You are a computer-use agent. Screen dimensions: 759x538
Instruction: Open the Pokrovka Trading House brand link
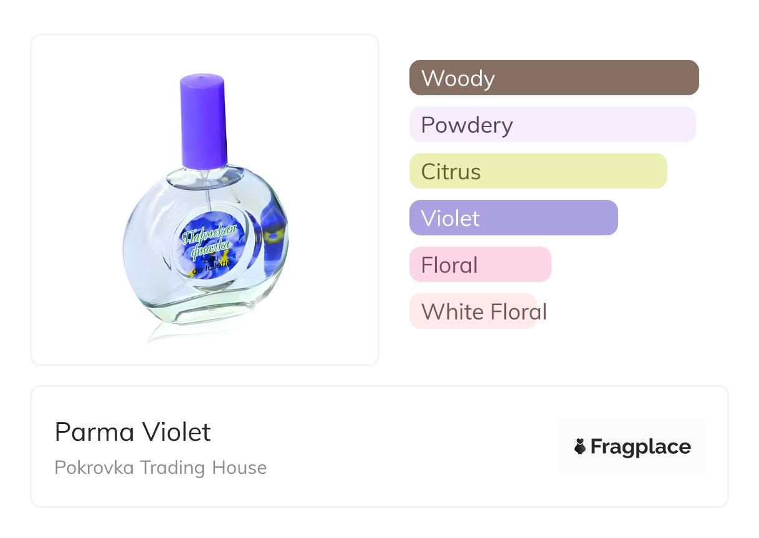tap(160, 468)
